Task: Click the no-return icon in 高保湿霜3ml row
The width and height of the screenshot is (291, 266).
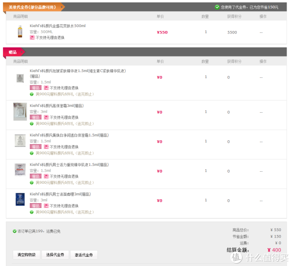Action: click(x=46, y=117)
